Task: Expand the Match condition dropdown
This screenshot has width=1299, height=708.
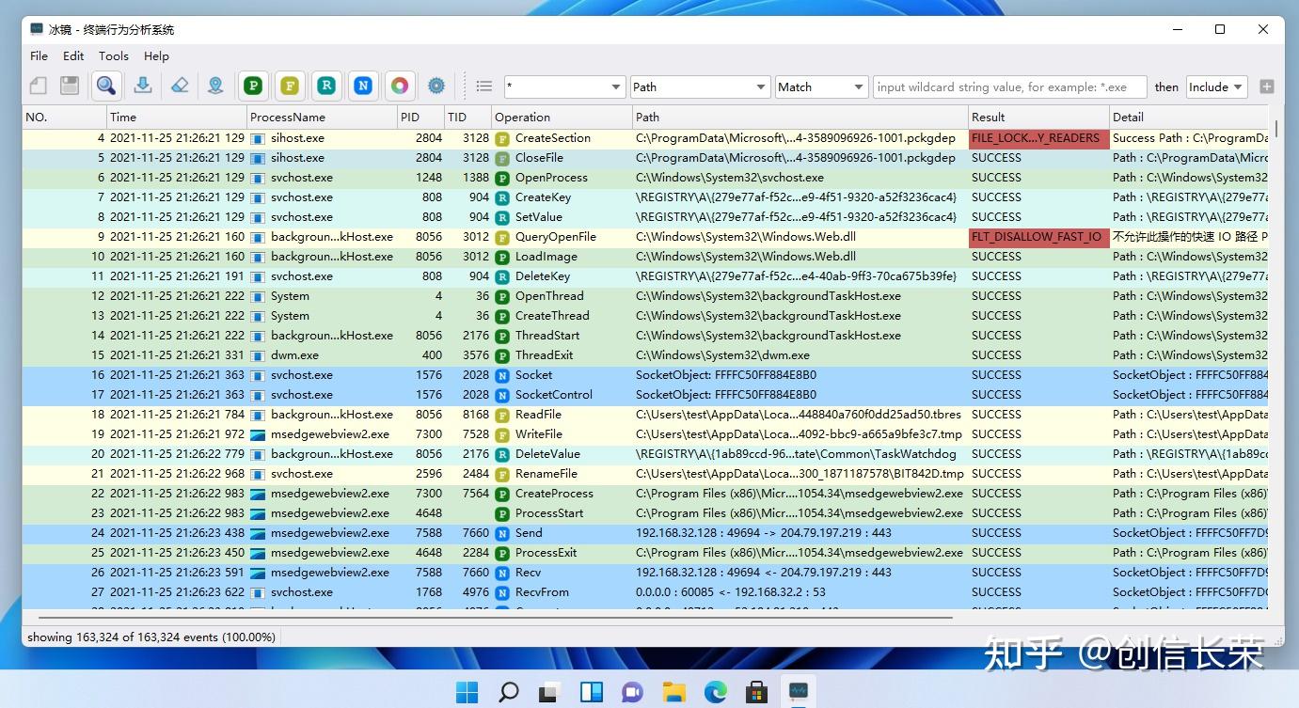Action: click(x=820, y=87)
